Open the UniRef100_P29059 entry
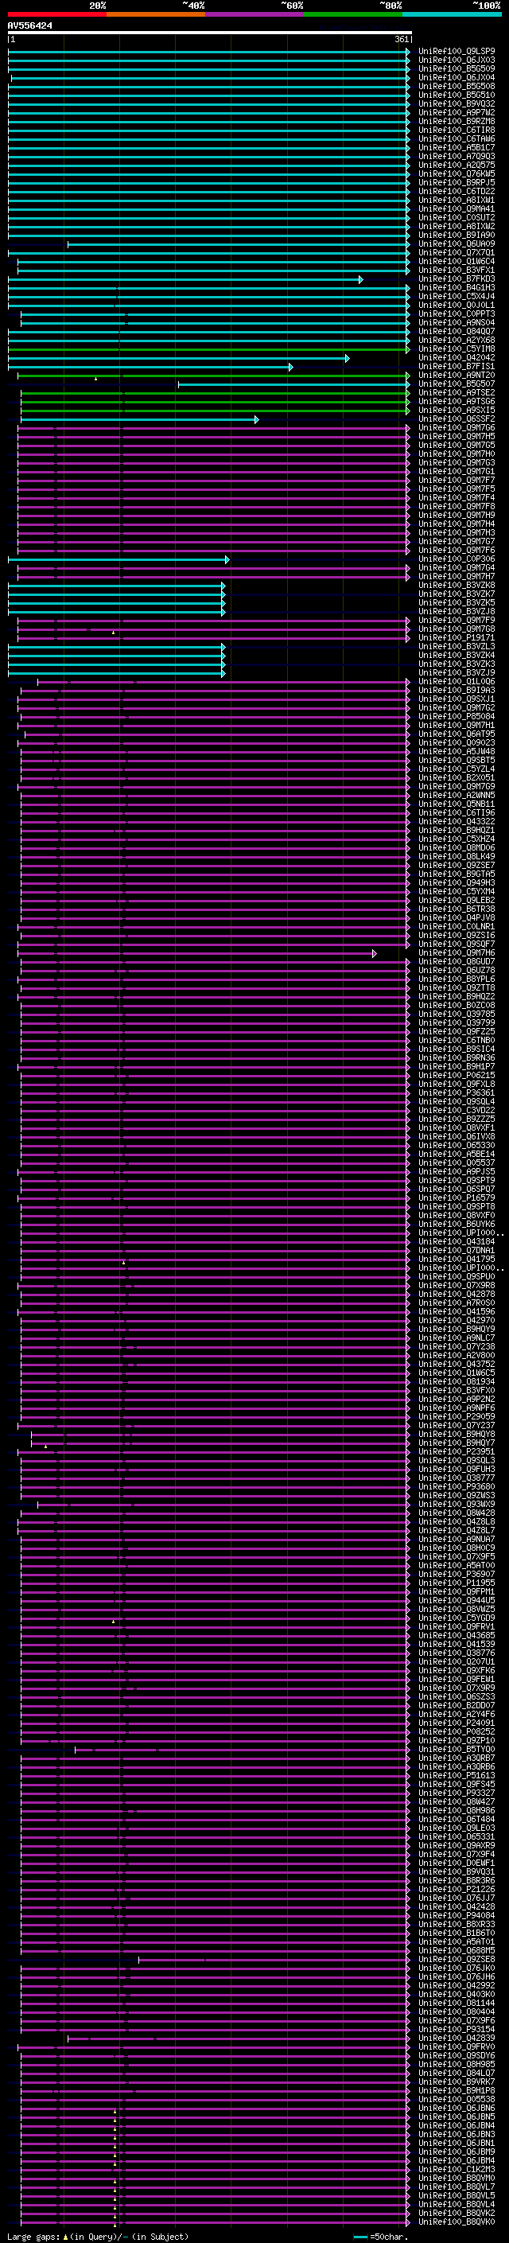This screenshot has height=2243, width=509. [x=457, y=1418]
